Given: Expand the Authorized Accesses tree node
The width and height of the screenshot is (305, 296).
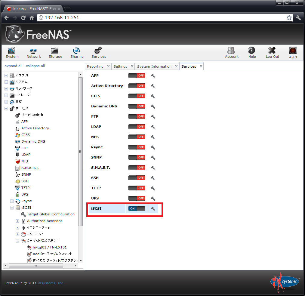Looking at the screenshot, I should (17, 221).
